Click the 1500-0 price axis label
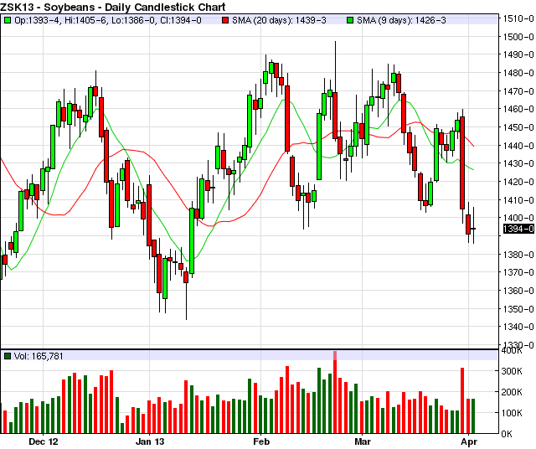The image size is (536, 449). pos(518,37)
